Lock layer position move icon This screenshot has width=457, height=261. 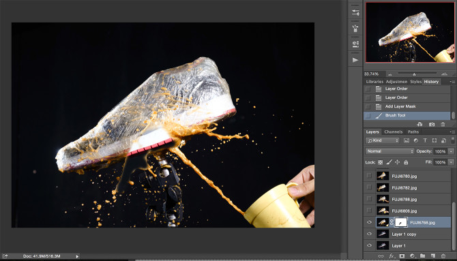coord(397,162)
